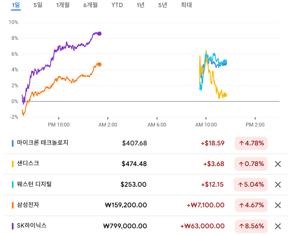
Task: Open 웨스턴 디지털 stock details
Action: [x=34, y=184]
